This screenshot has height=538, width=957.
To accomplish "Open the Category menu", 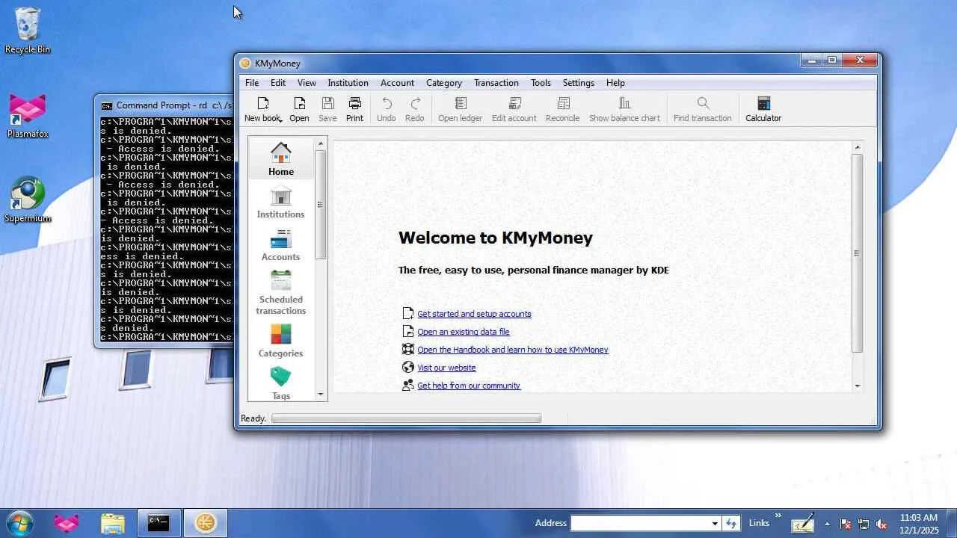I will 444,83.
